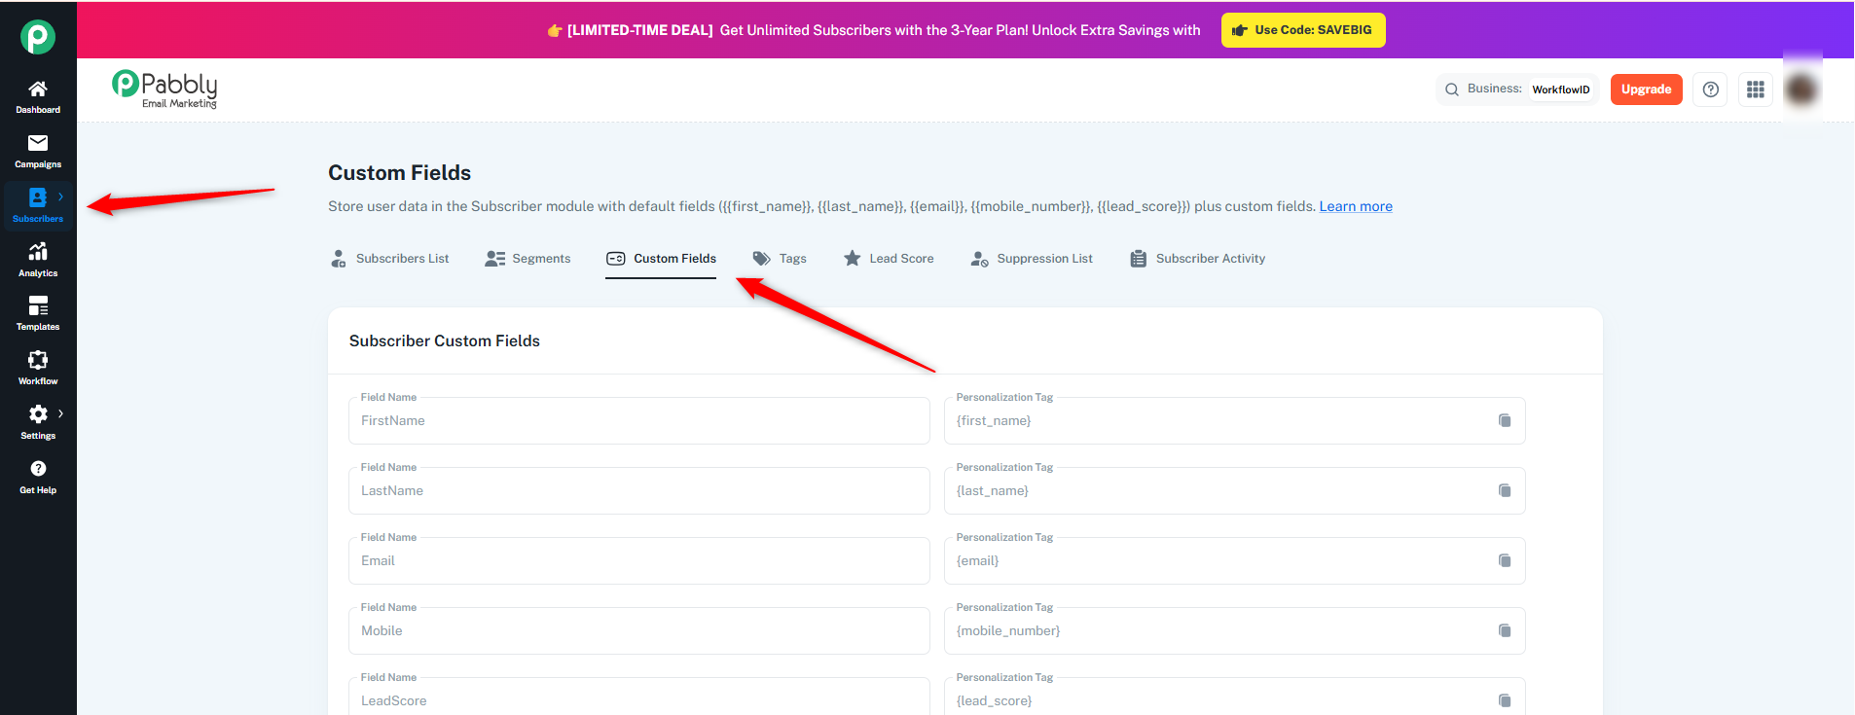Open the user profile avatar

1801,89
